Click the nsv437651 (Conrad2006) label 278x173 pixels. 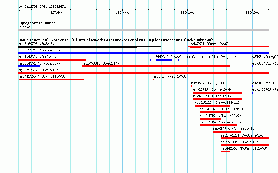pos(208,44)
